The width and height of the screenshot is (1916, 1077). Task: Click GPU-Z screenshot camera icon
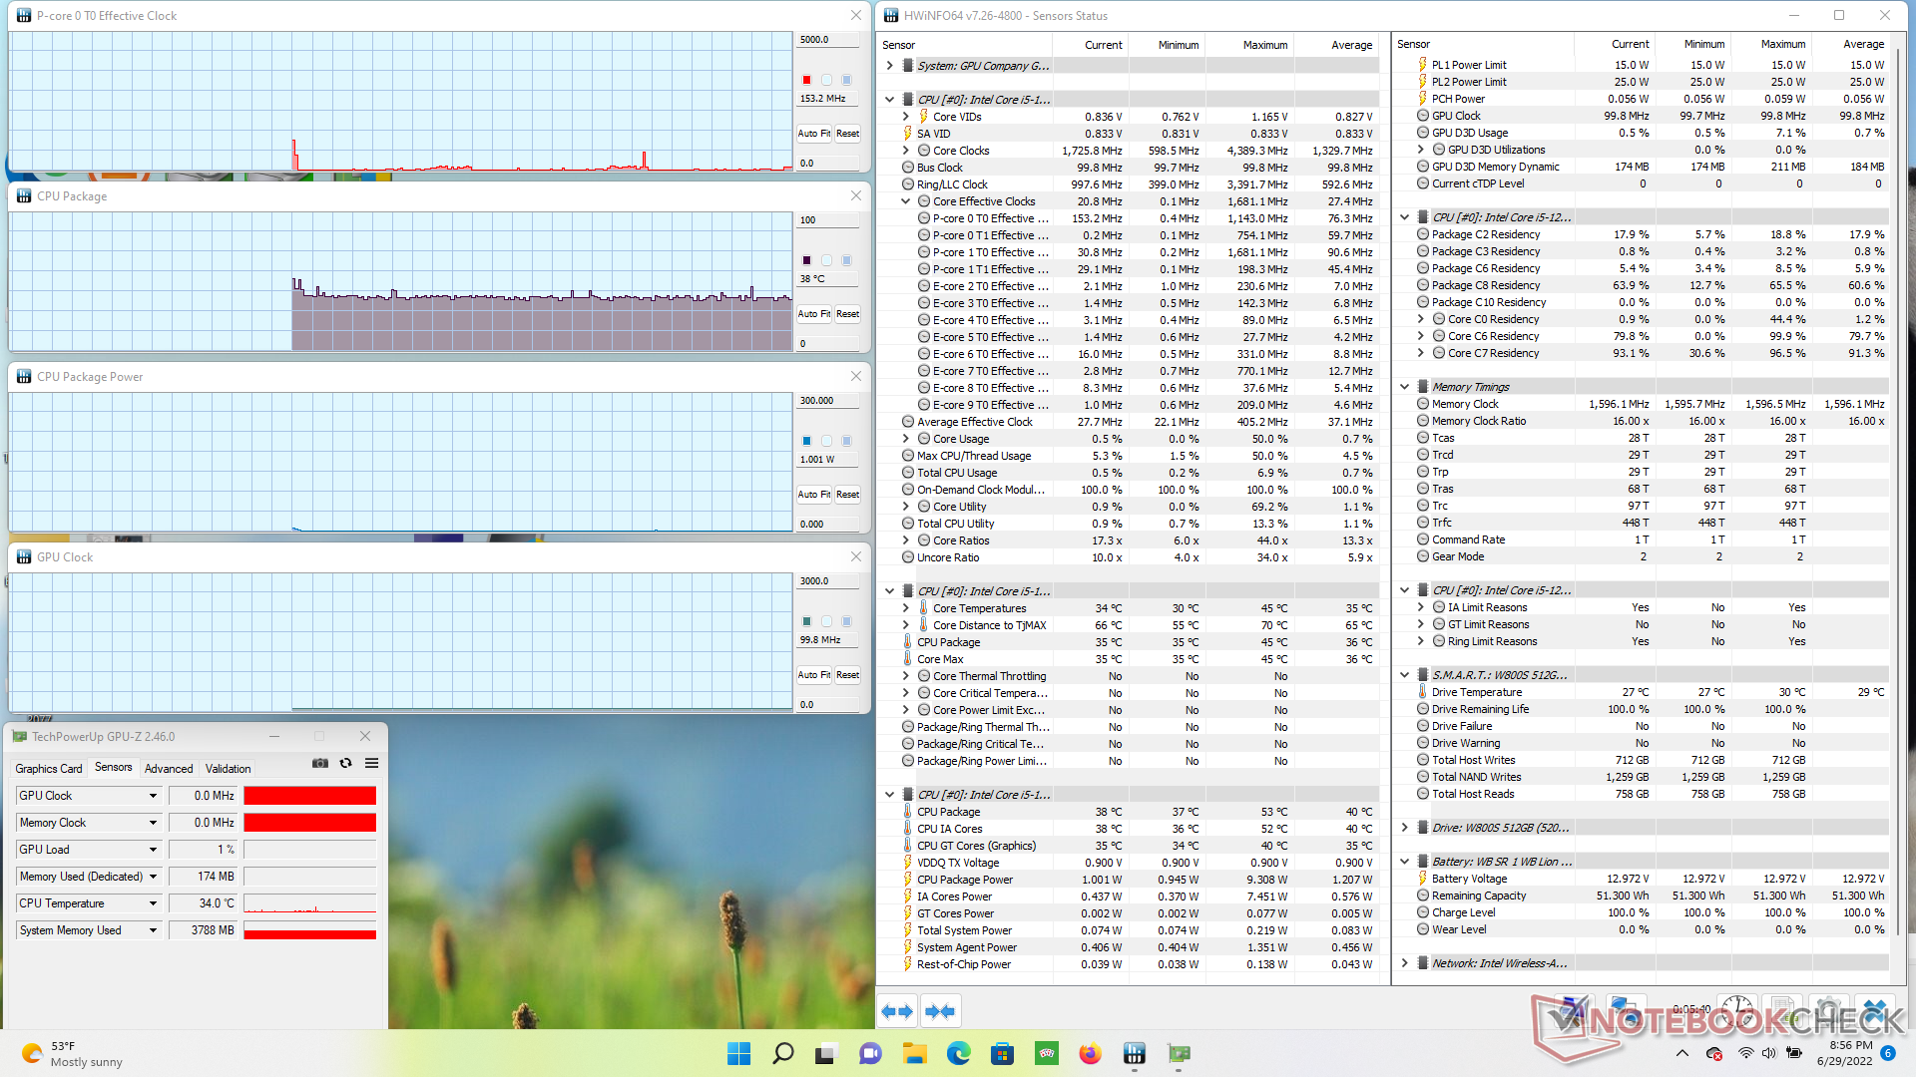click(x=320, y=763)
